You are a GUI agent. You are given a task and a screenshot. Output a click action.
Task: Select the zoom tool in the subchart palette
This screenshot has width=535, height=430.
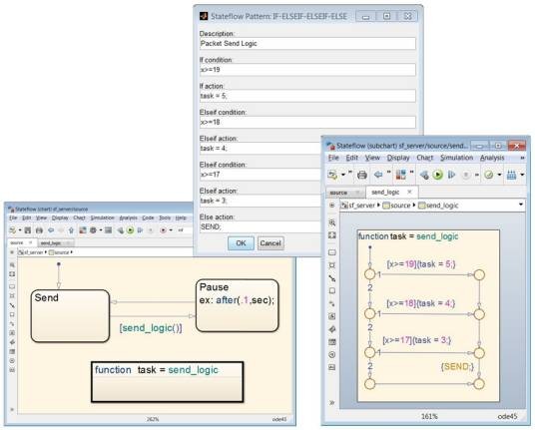tap(332, 222)
